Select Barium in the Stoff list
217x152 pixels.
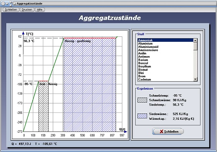(x=165, y=60)
